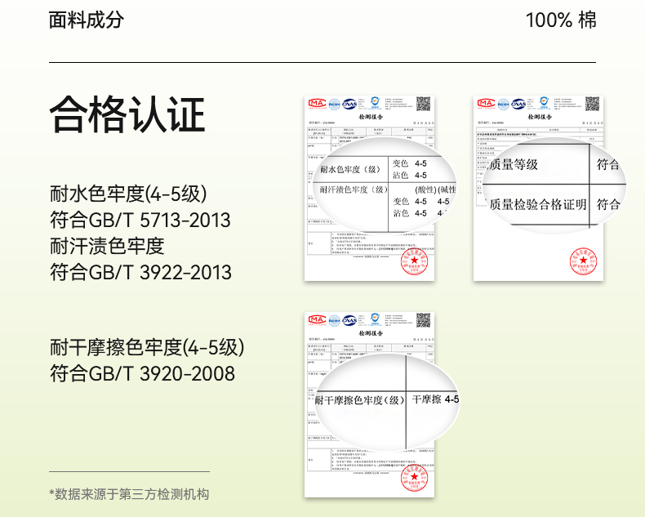Click the QR code on the quality report

[x=593, y=104]
